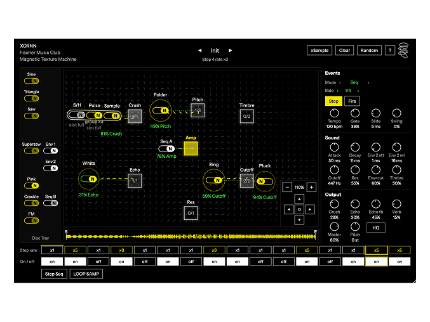Click the xSample button

tap(319, 50)
